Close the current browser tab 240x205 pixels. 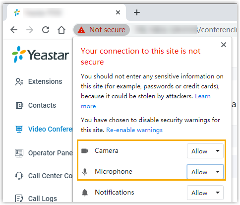tap(118, 12)
